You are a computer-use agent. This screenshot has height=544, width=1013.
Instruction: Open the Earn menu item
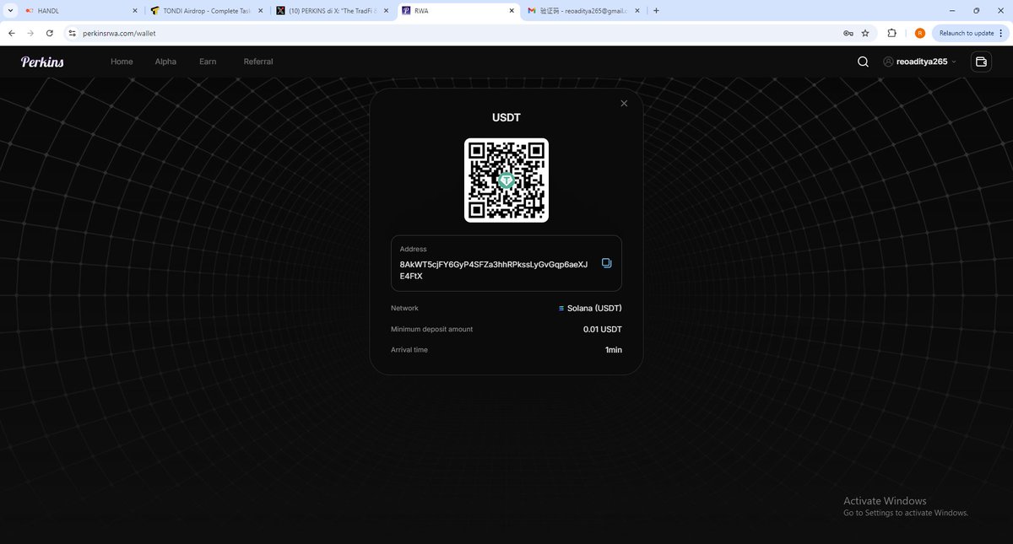point(208,62)
